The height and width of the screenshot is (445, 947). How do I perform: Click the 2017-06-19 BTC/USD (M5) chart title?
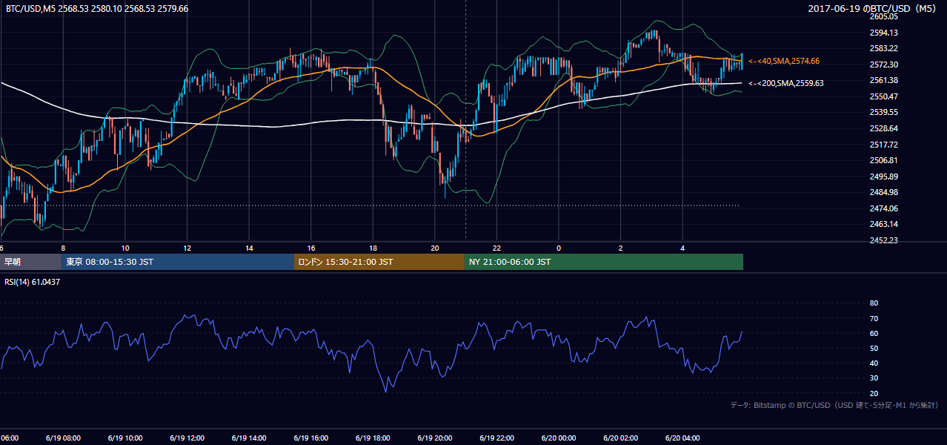874,9
